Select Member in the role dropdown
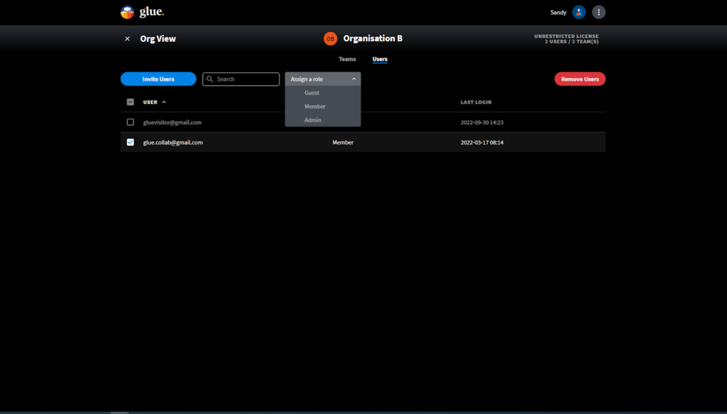The width and height of the screenshot is (727, 414). (x=315, y=107)
